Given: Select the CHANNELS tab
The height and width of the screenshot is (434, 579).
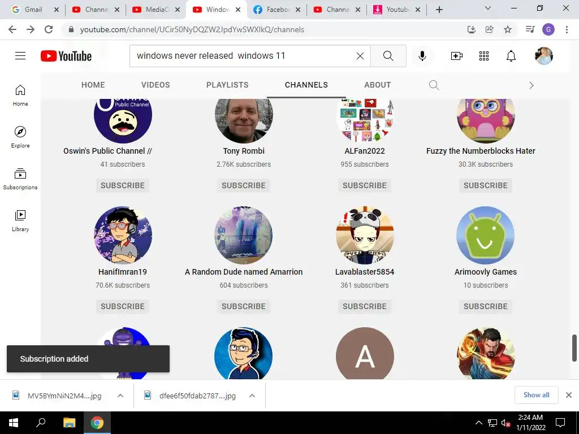Looking at the screenshot, I should (306, 85).
